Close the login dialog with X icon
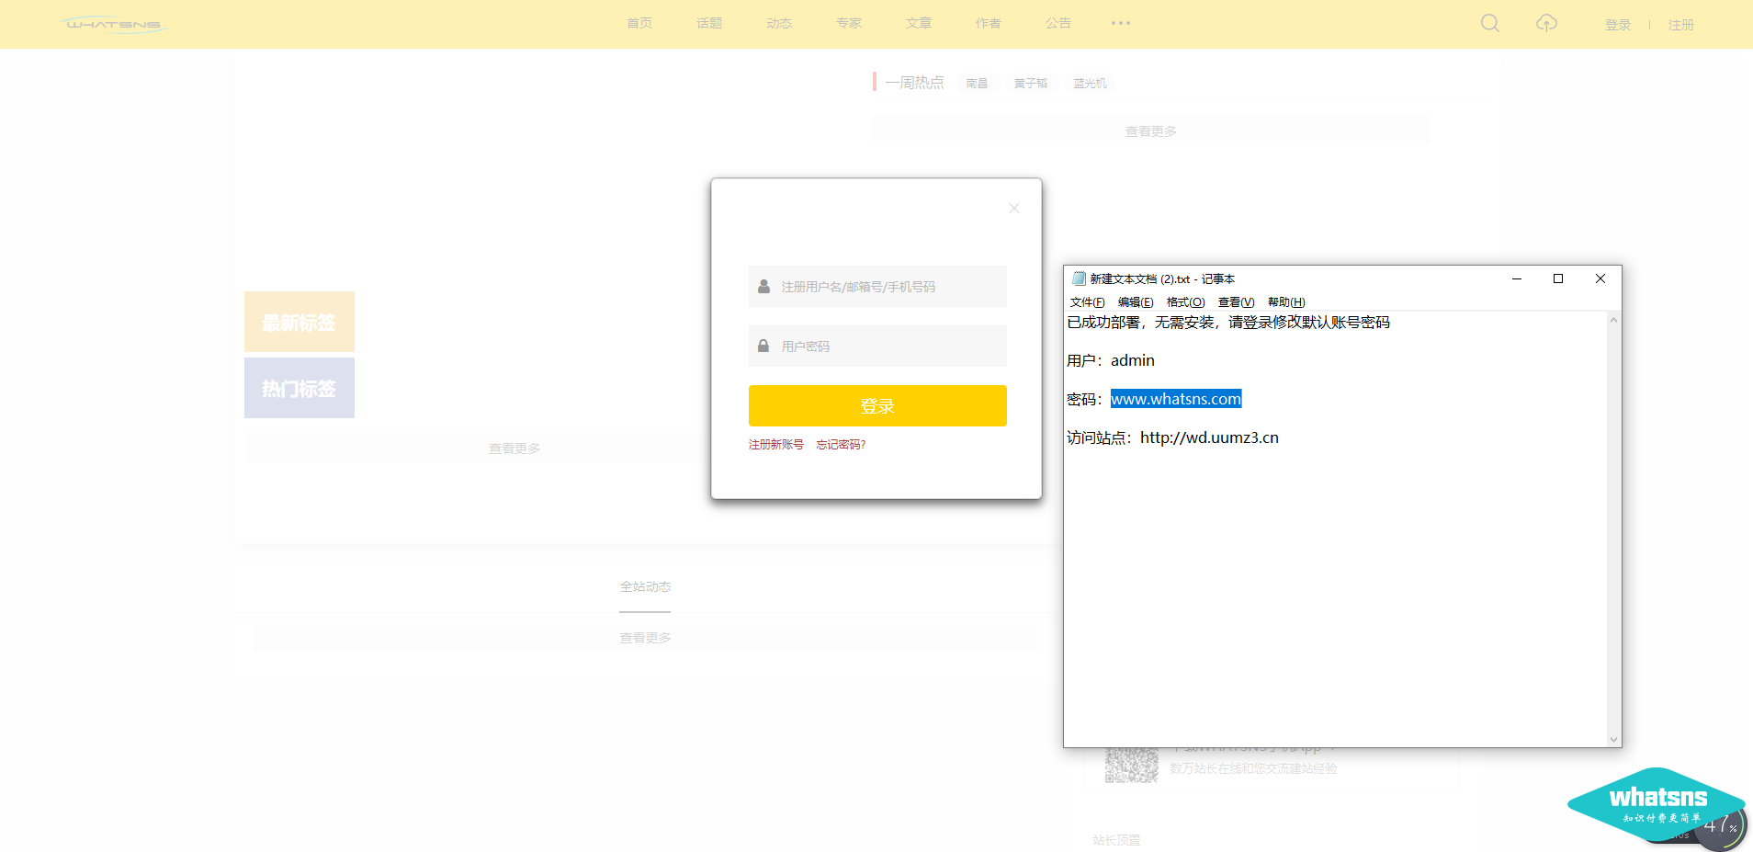Screen dimensions: 1753x852 coord(1014,209)
